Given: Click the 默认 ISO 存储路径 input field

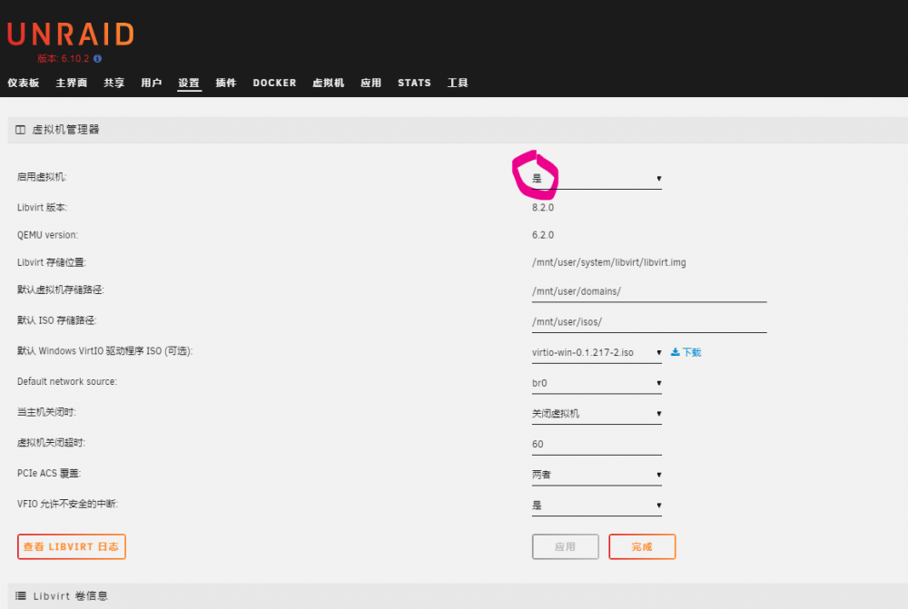Looking at the screenshot, I should [649, 322].
